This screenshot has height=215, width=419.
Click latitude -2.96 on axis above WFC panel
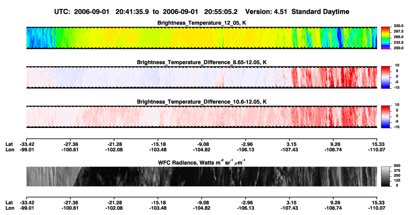pos(246,144)
